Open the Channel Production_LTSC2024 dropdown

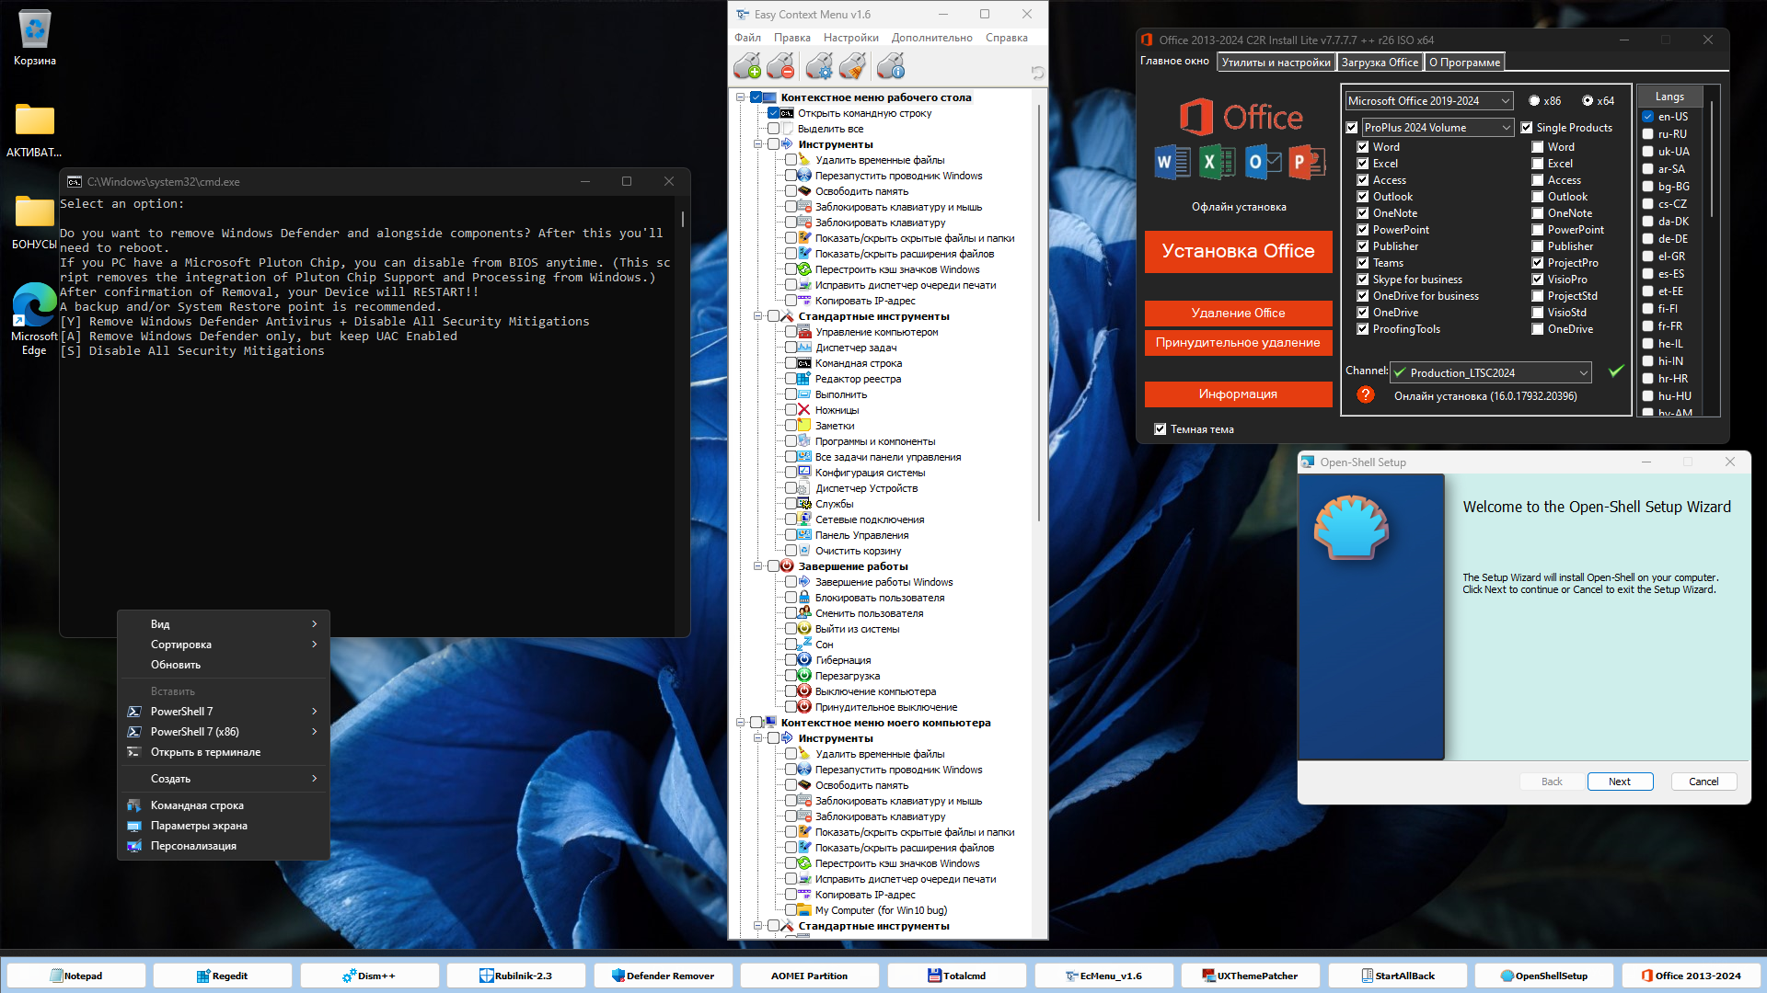[1491, 372]
